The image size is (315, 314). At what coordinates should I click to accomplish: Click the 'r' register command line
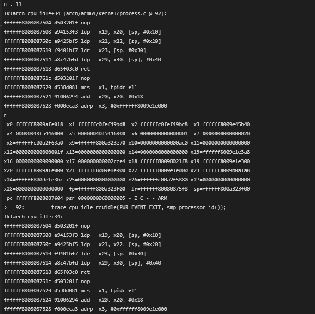5,115
